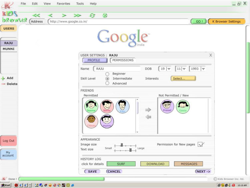Save the user settings

point(92,171)
